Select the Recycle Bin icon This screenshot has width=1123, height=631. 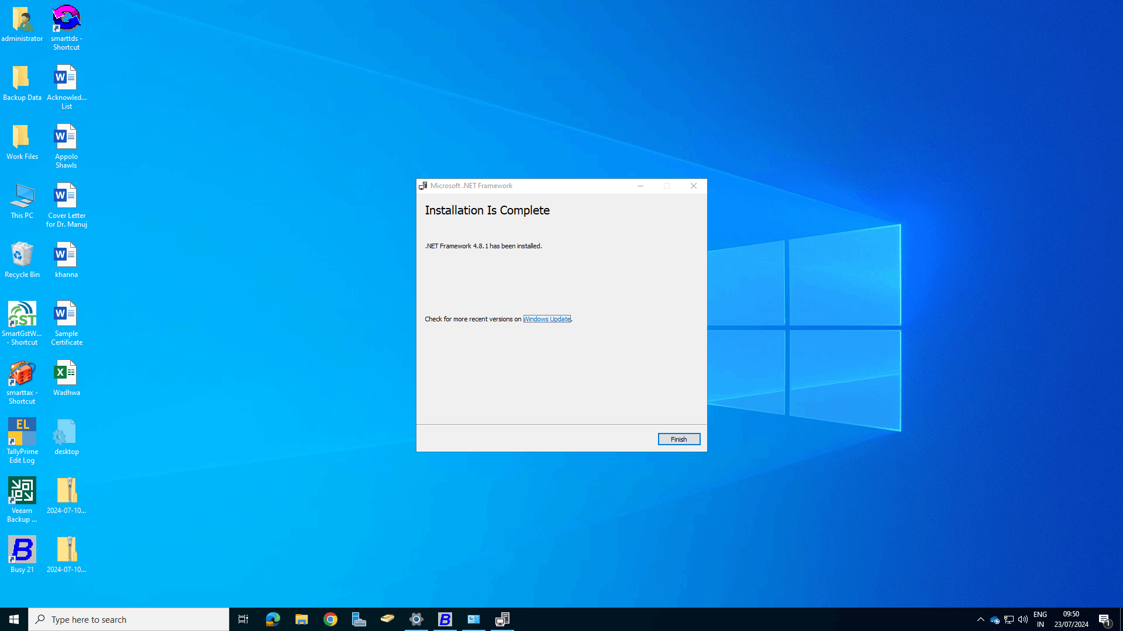[22, 261]
